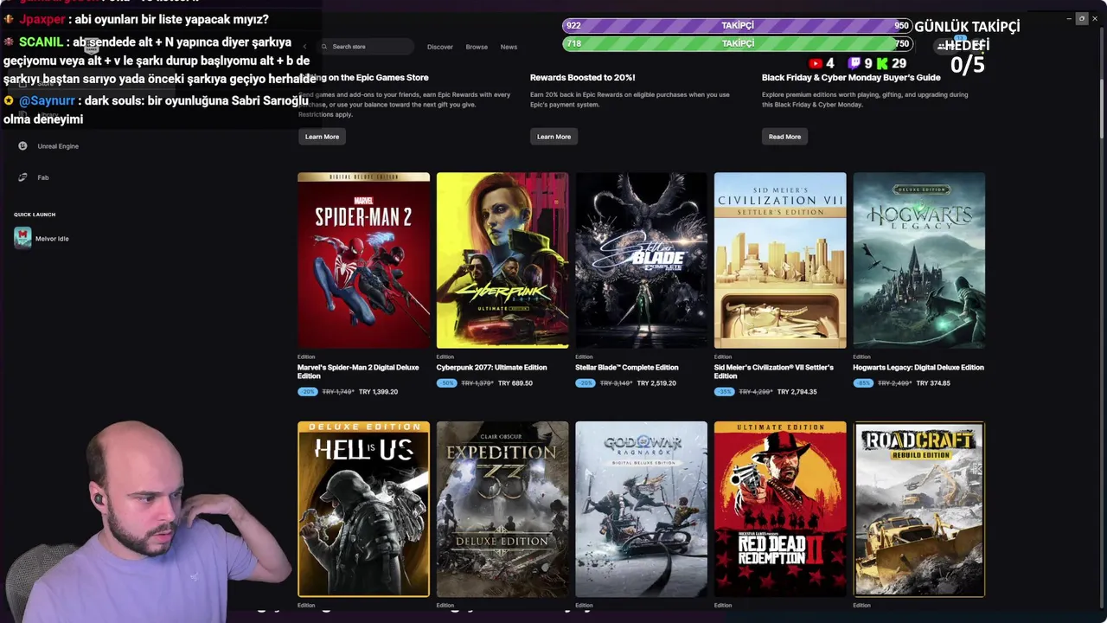Click the TRY 689.50 price
The height and width of the screenshot is (623, 1107).
(x=515, y=383)
